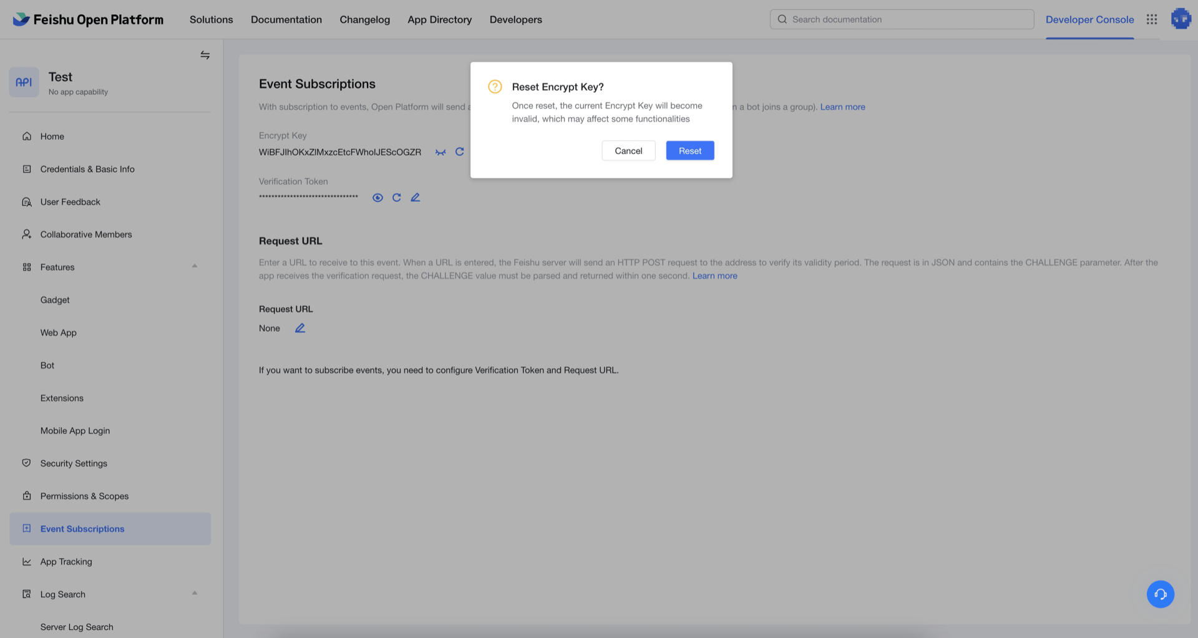Open the app grid launcher icon
This screenshot has width=1198, height=638.
(1152, 19)
